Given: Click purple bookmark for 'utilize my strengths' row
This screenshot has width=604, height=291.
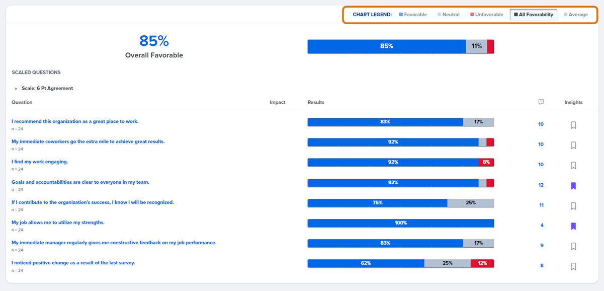Looking at the screenshot, I should [573, 226].
